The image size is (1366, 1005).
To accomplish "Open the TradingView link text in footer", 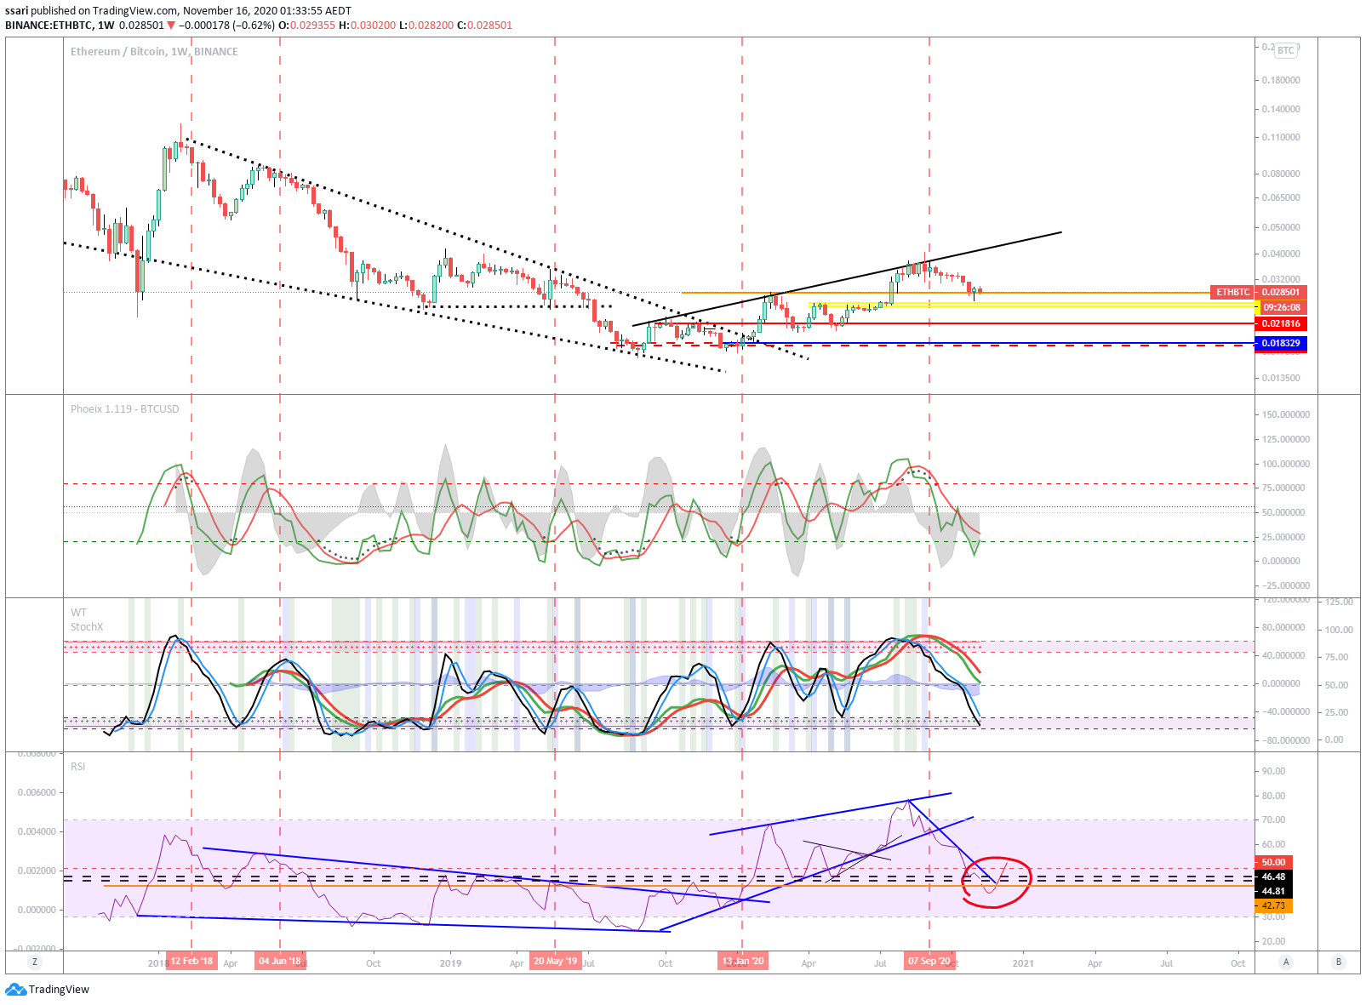I will (x=59, y=989).
